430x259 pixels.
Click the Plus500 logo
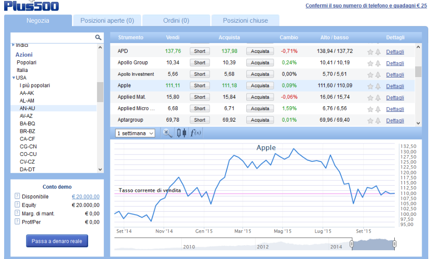coord(32,6)
